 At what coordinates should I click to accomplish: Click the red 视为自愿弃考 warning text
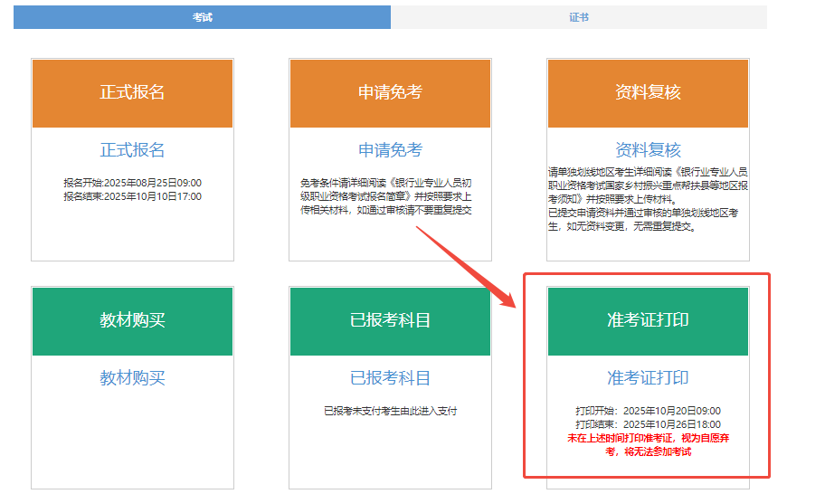pos(648,444)
